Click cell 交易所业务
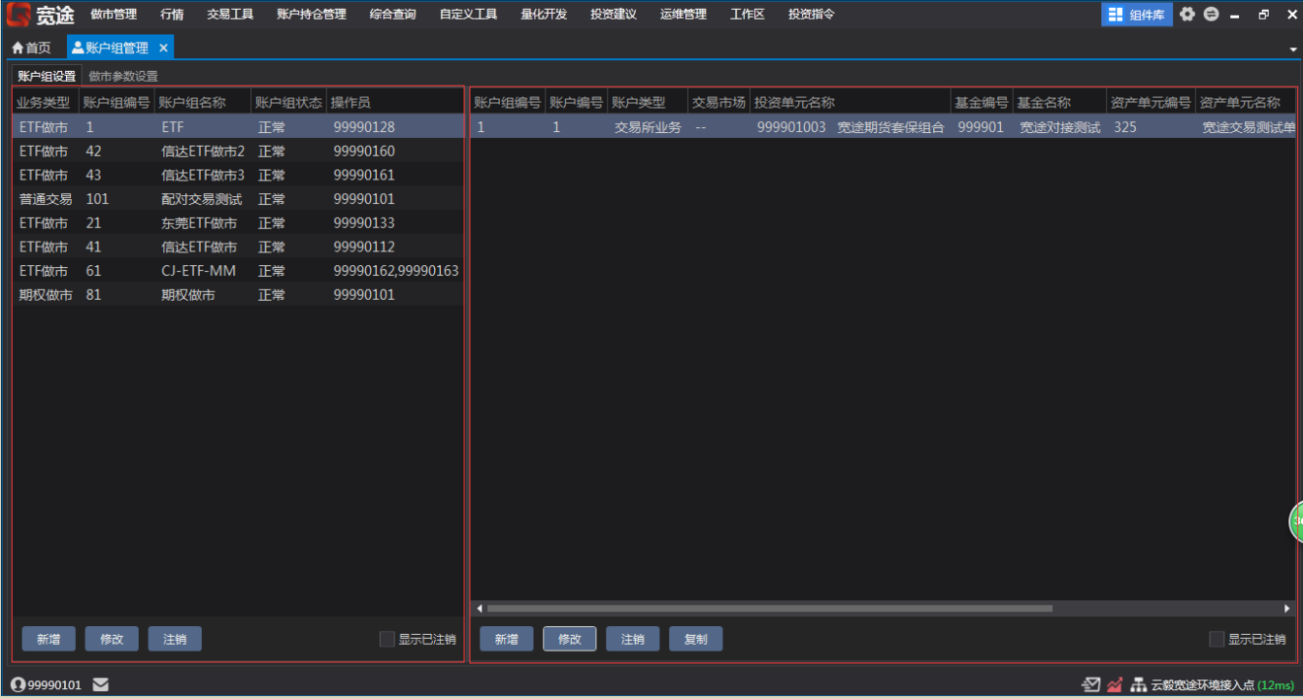The height and width of the screenshot is (699, 1303). [648, 127]
